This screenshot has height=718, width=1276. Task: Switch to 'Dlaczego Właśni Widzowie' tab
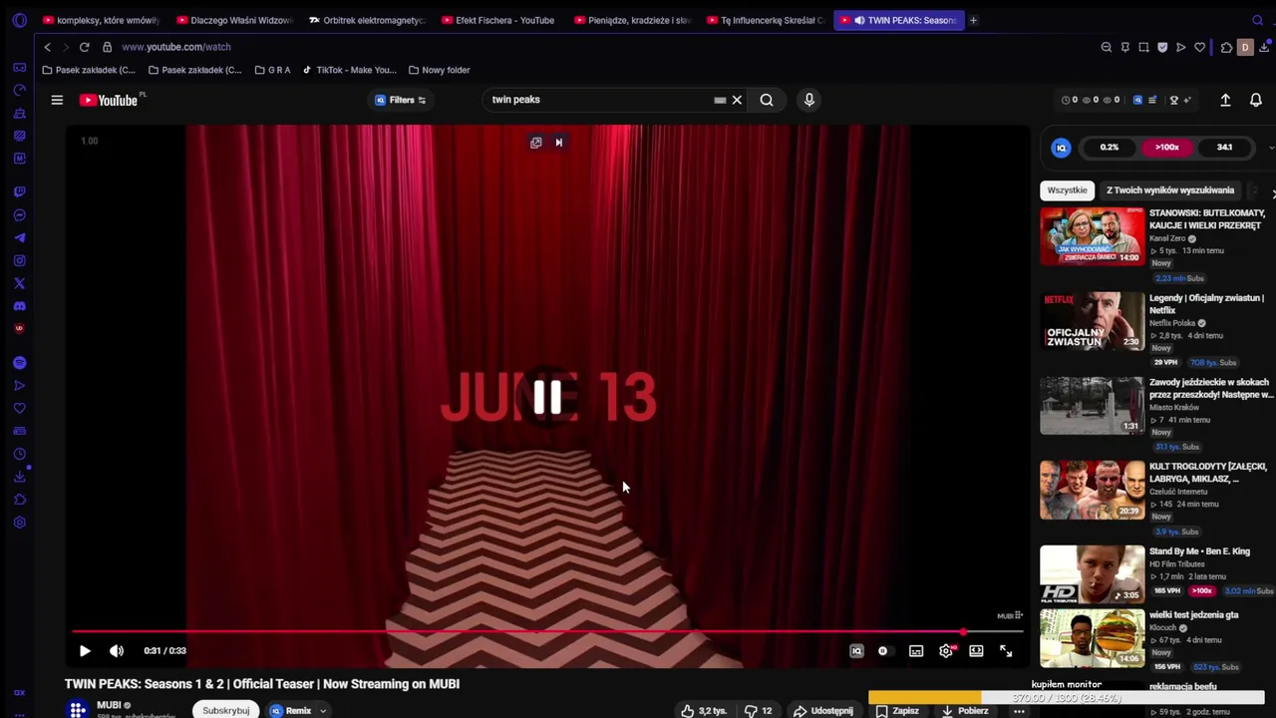click(x=234, y=20)
